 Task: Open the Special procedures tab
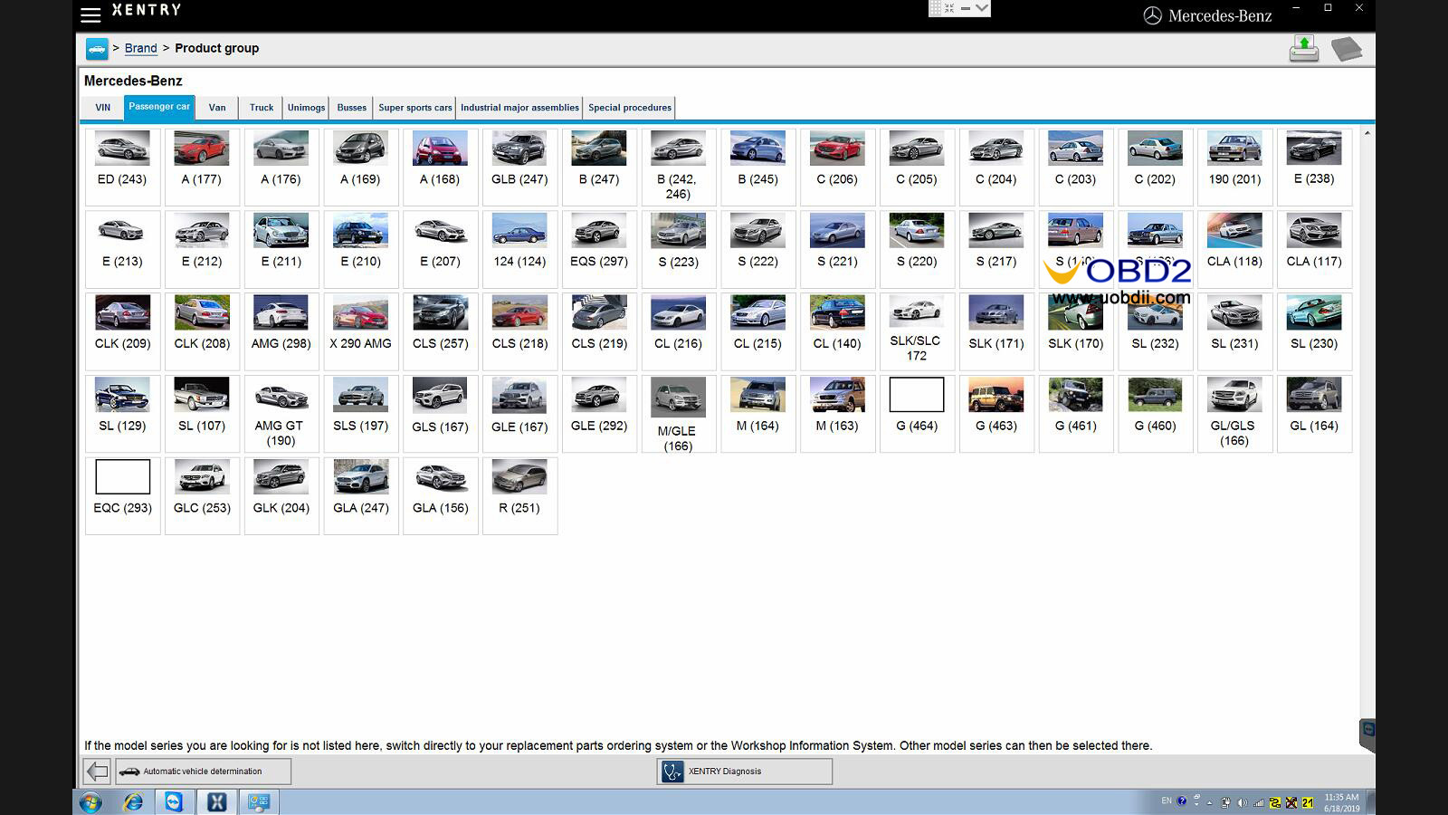click(x=629, y=108)
